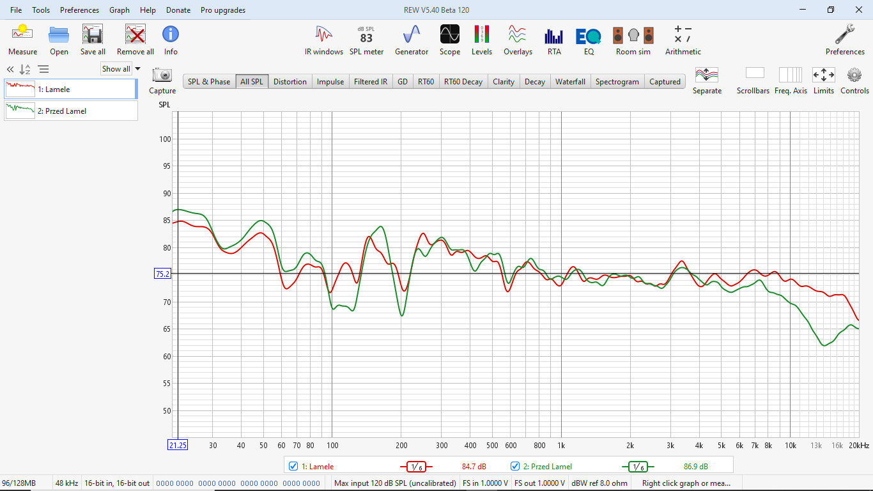Open the trace Arithmetic tool
The width and height of the screenshot is (873, 491).
683,40
